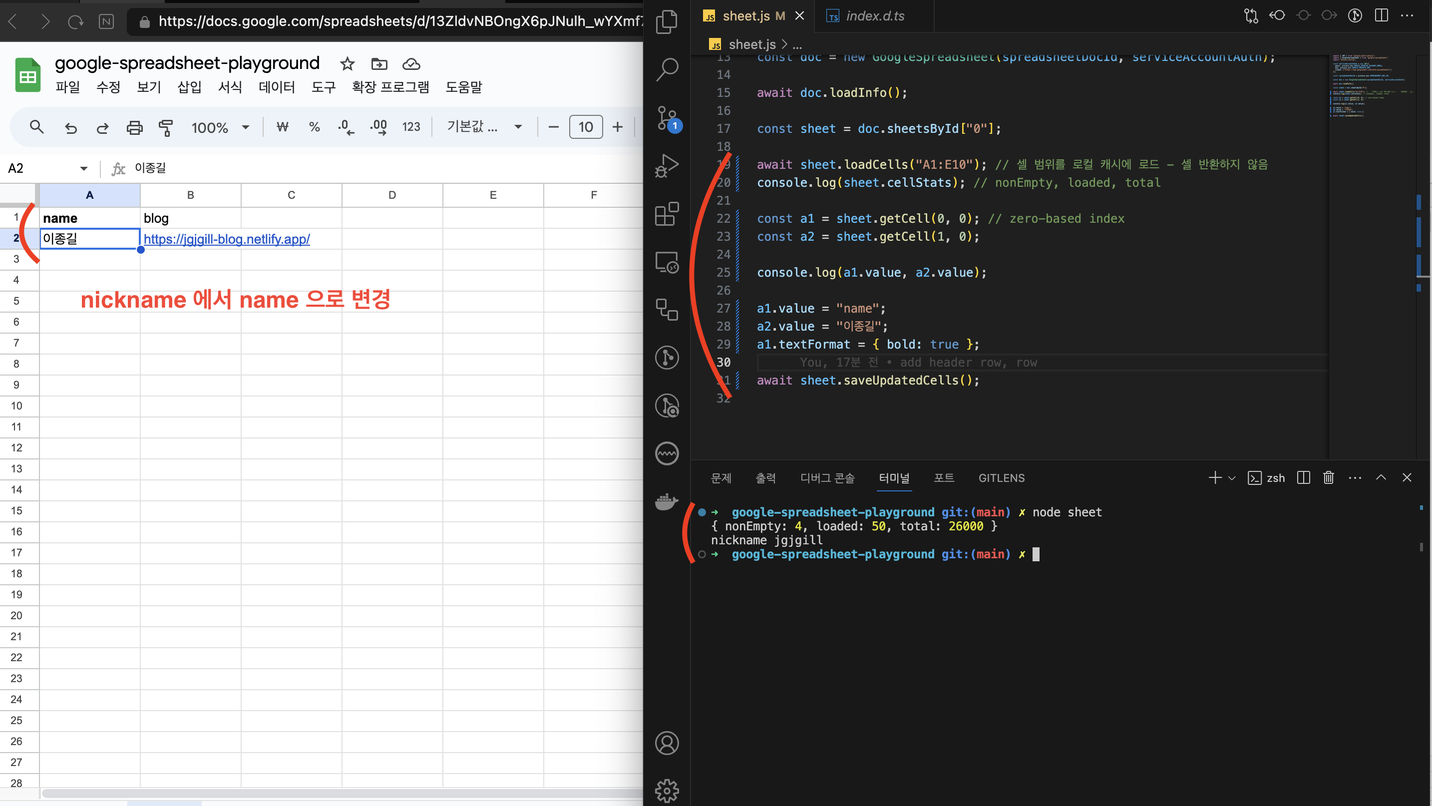Open the jgjgill-blog.netlify.app link in B2
This screenshot has height=806, width=1432.
point(226,239)
